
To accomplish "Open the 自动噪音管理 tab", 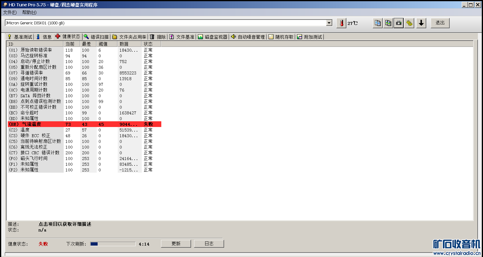I will click(248, 37).
